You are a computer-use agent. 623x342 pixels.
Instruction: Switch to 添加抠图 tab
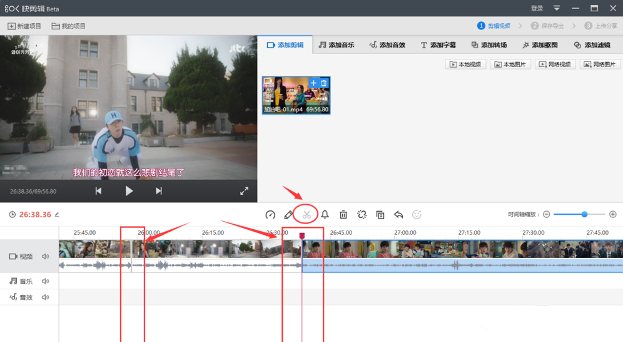pyautogui.click(x=540, y=45)
